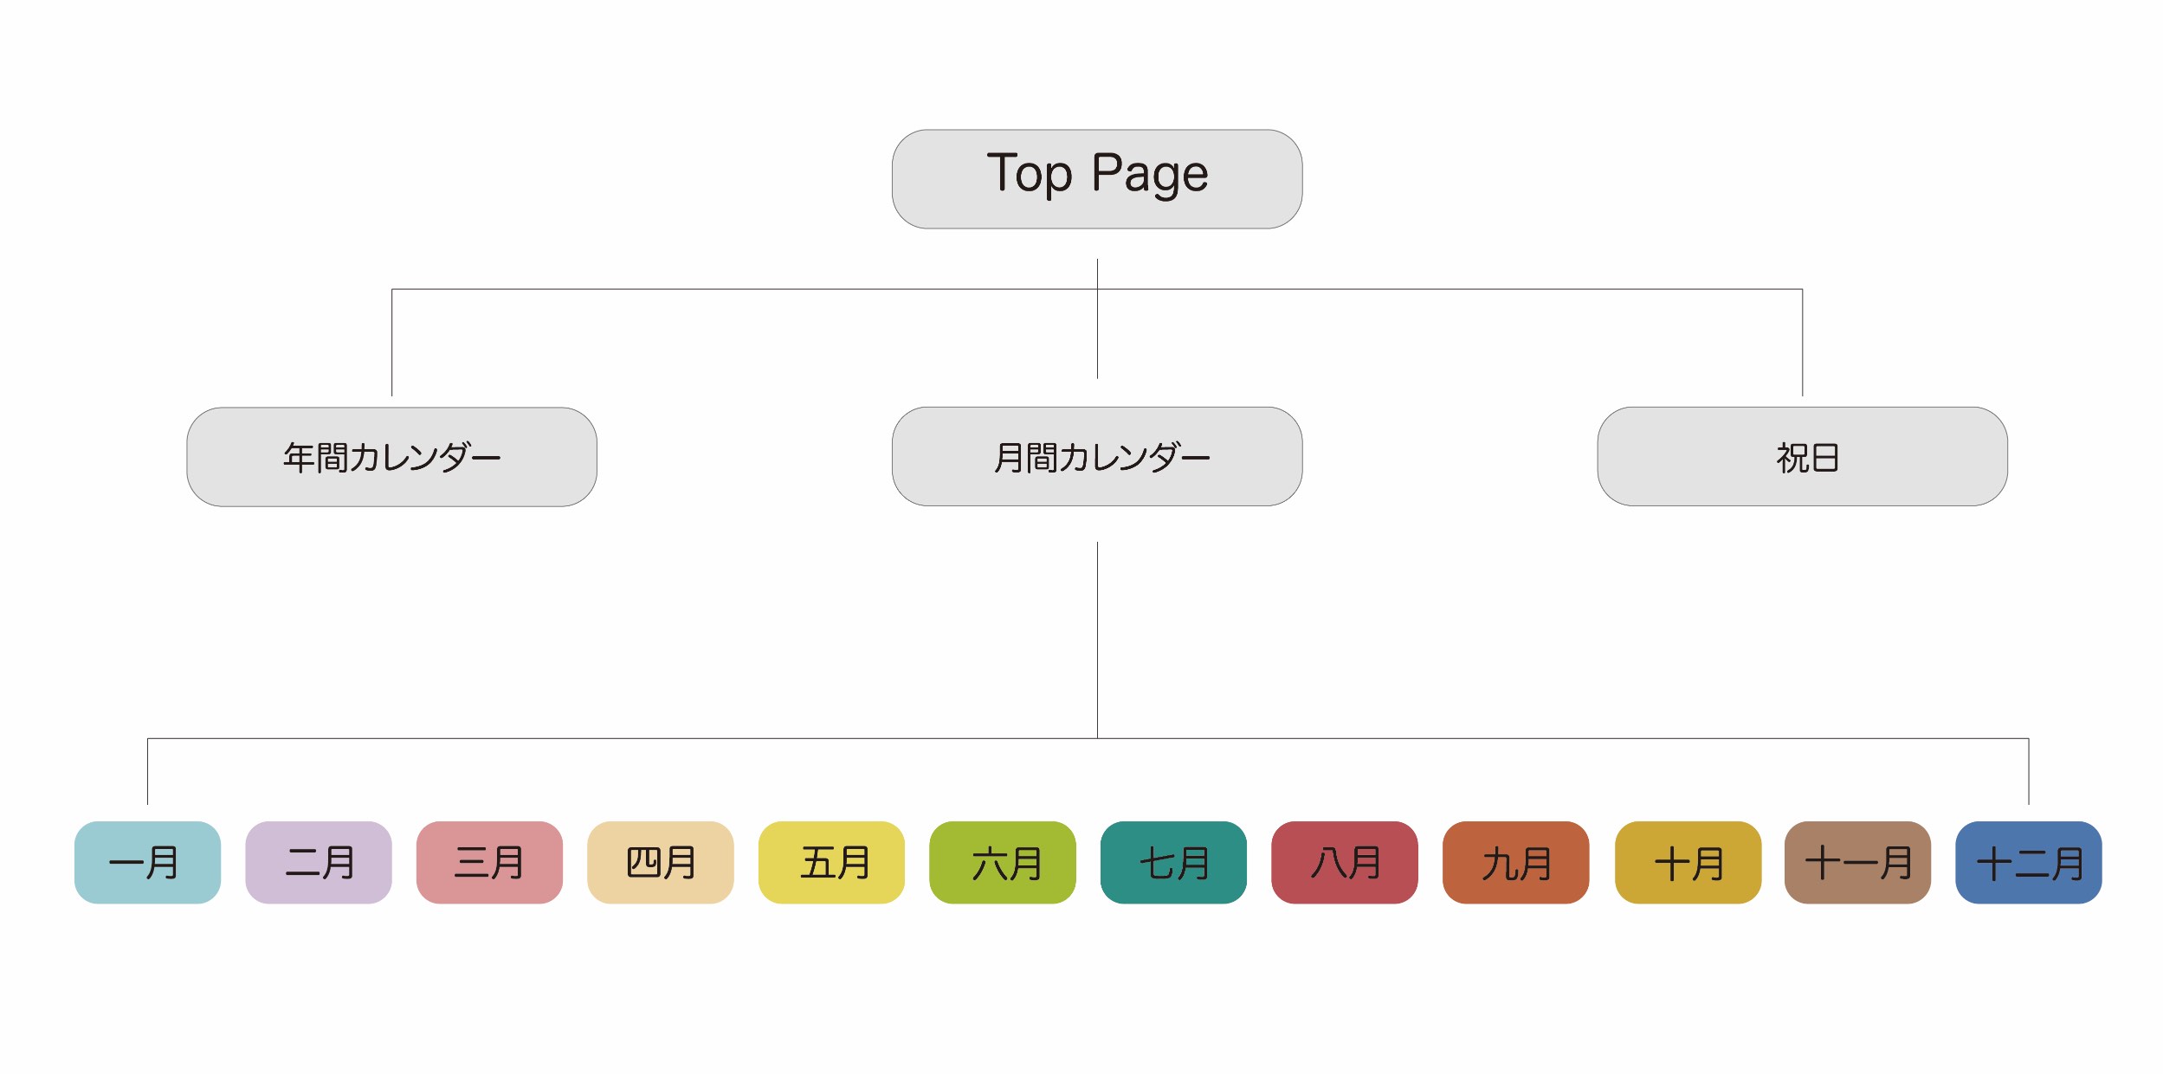
Task: Select the beige 四月 box
Action: [x=660, y=863]
